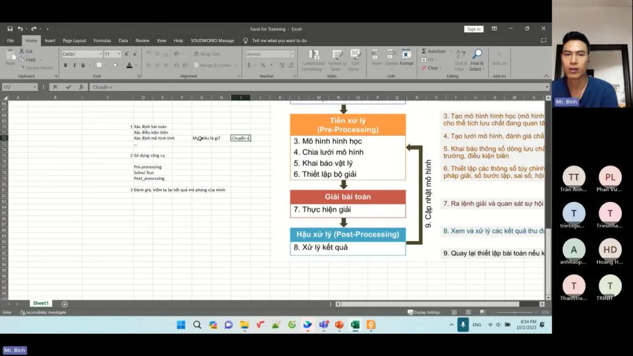The height and width of the screenshot is (356, 633).
Task: Switch to the Data ribbon tab
Action: click(123, 40)
